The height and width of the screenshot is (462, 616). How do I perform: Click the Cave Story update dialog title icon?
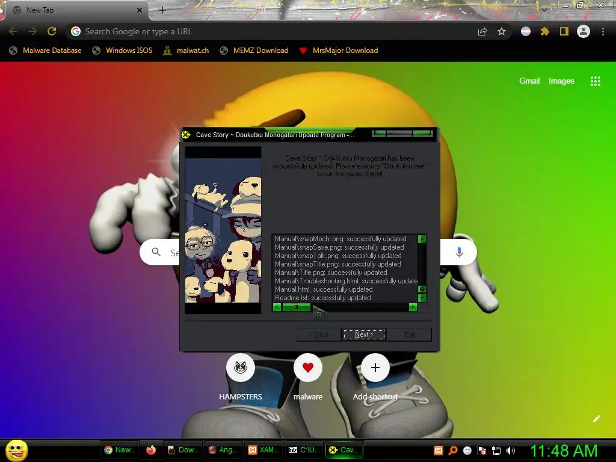(186, 135)
